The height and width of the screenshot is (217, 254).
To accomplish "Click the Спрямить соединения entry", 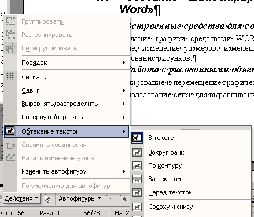I will [67, 145].
